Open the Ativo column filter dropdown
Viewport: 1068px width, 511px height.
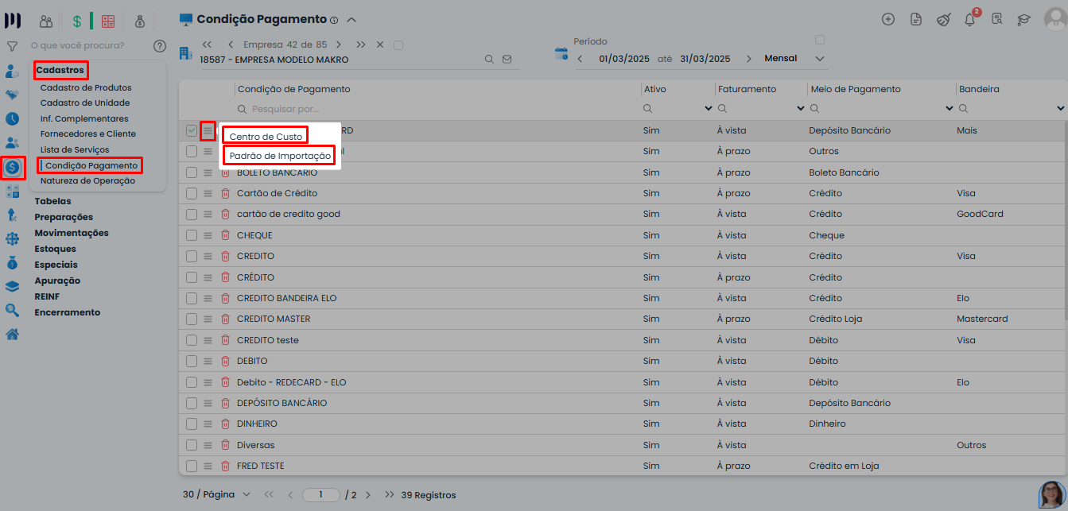pyautogui.click(x=708, y=109)
